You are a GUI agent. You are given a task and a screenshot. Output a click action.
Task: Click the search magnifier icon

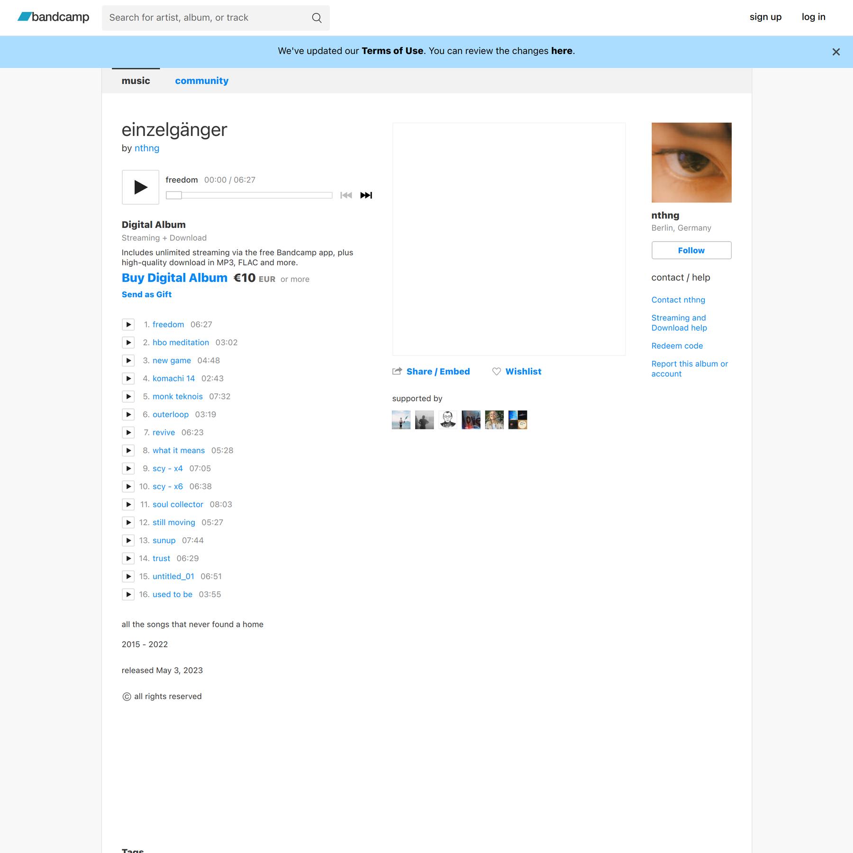pos(317,18)
